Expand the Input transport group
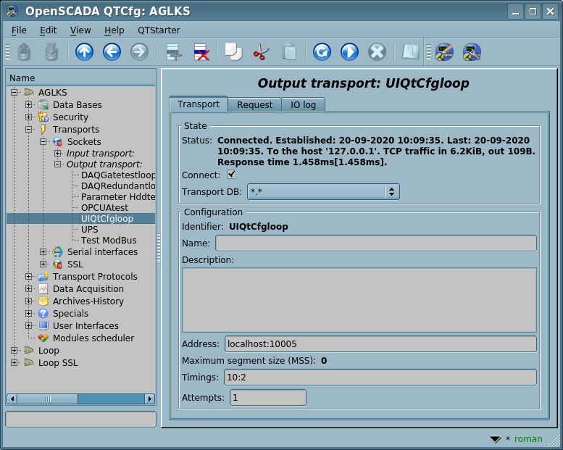The height and width of the screenshot is (450, 563). click(57, 154)
